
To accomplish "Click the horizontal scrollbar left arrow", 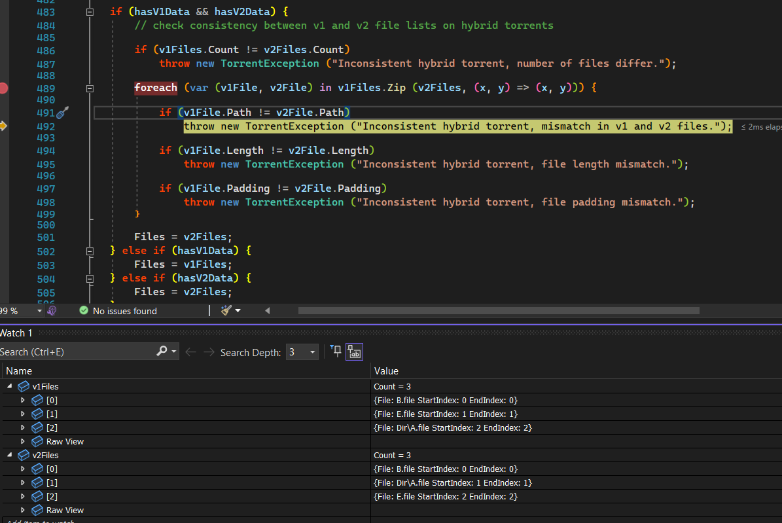I will (x=267, y=310).
